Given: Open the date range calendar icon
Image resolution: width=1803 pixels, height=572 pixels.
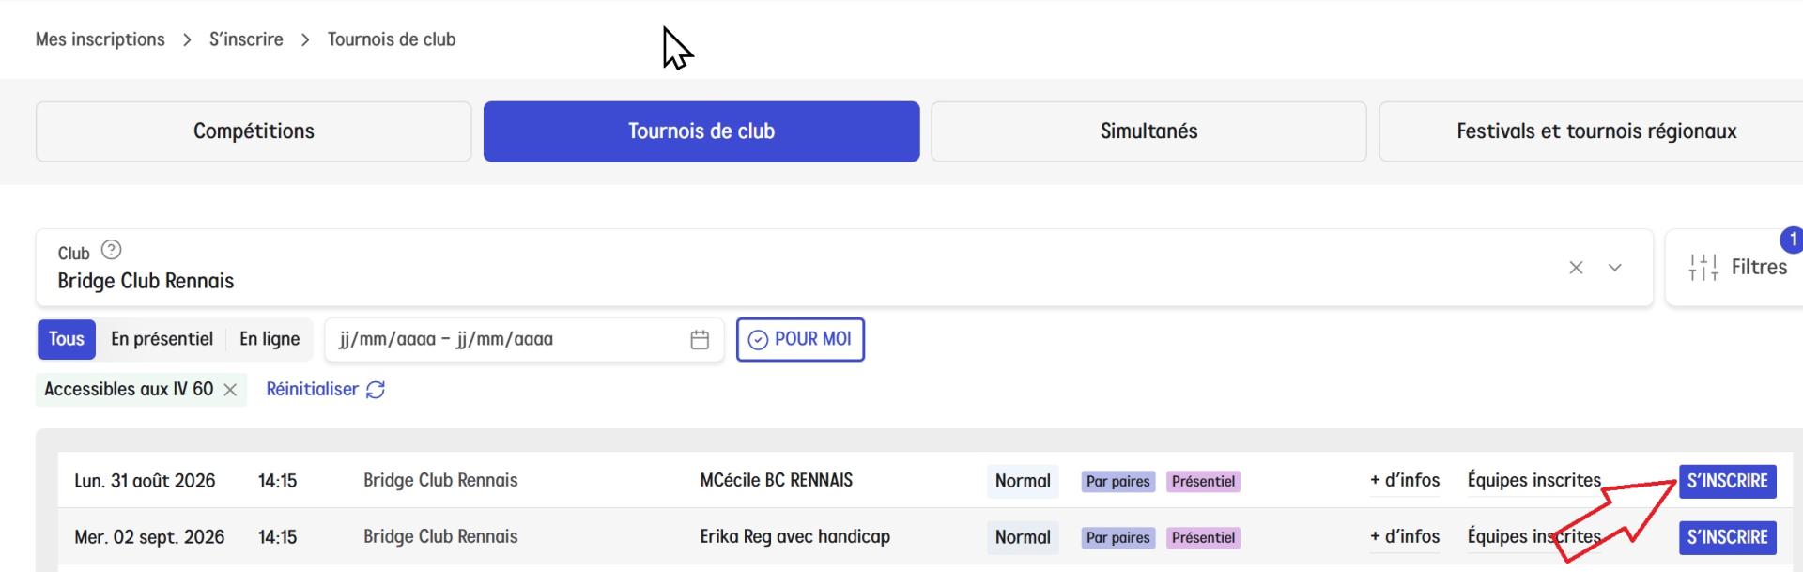Looking at the screenshot, I should point(700,340).
